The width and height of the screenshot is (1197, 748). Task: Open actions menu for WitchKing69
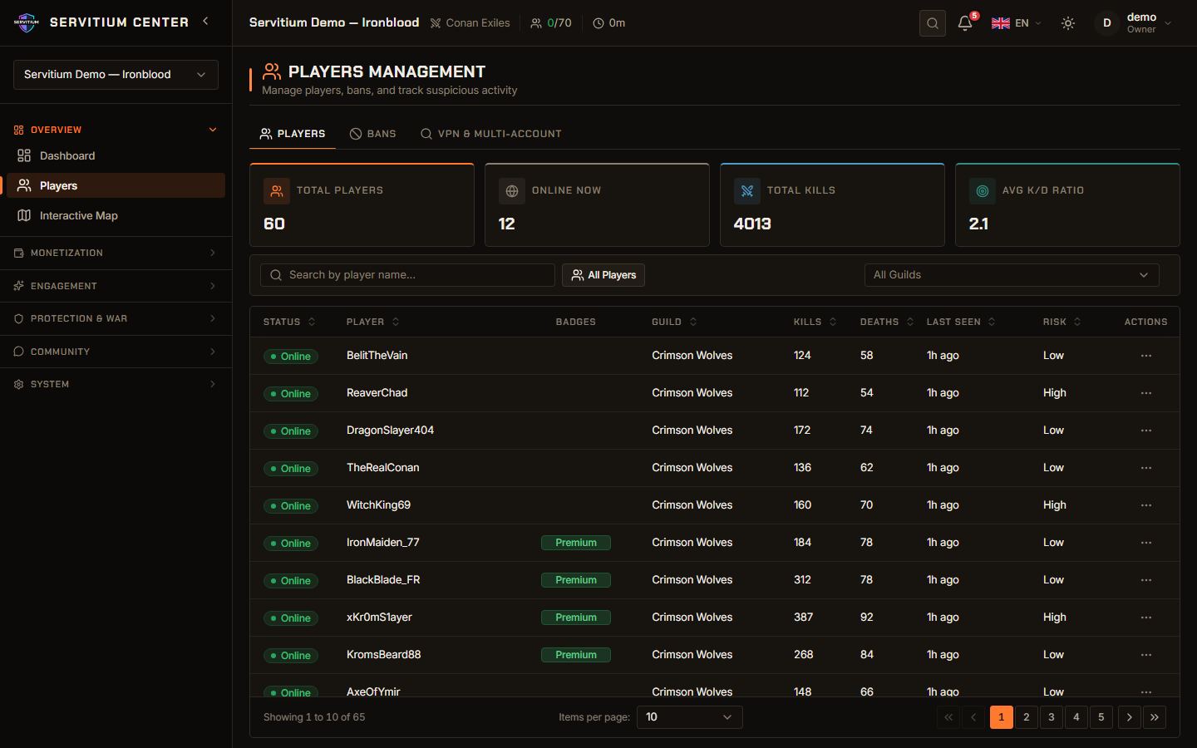pos(1146,505)
